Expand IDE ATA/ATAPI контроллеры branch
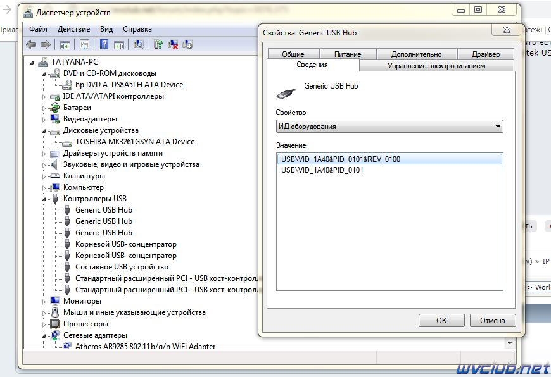The height and width of the screenshot is (377, 551). [44, 97]
